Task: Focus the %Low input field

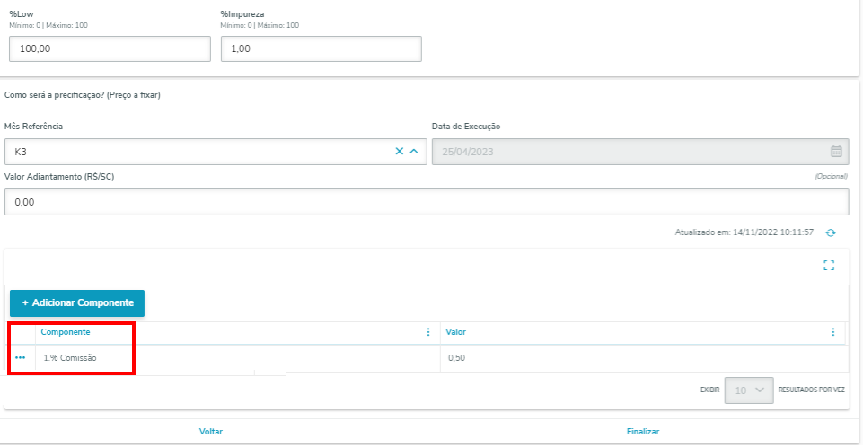Action: (x=110, y=49)
